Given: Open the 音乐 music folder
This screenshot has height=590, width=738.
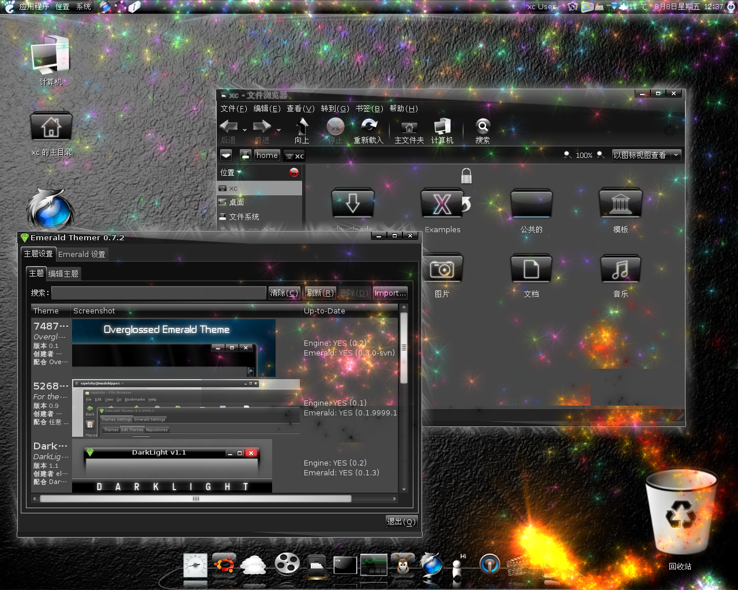Looking at the screenshot, I should pos(620,268).
